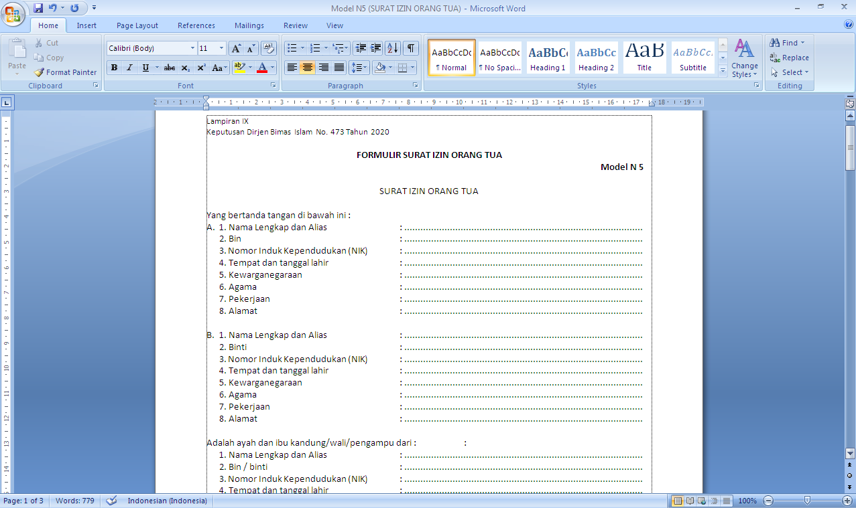Apply superscript formatting
The height and width of the screenshot is (508, 856).
coord(200,68)
